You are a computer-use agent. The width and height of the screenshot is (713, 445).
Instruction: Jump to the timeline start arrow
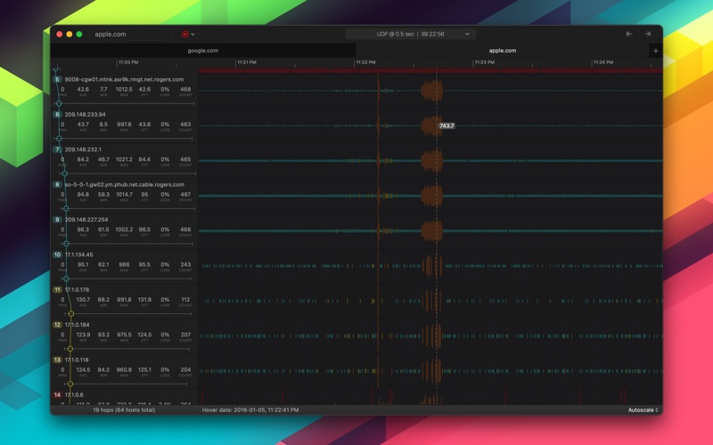point(629,34)
